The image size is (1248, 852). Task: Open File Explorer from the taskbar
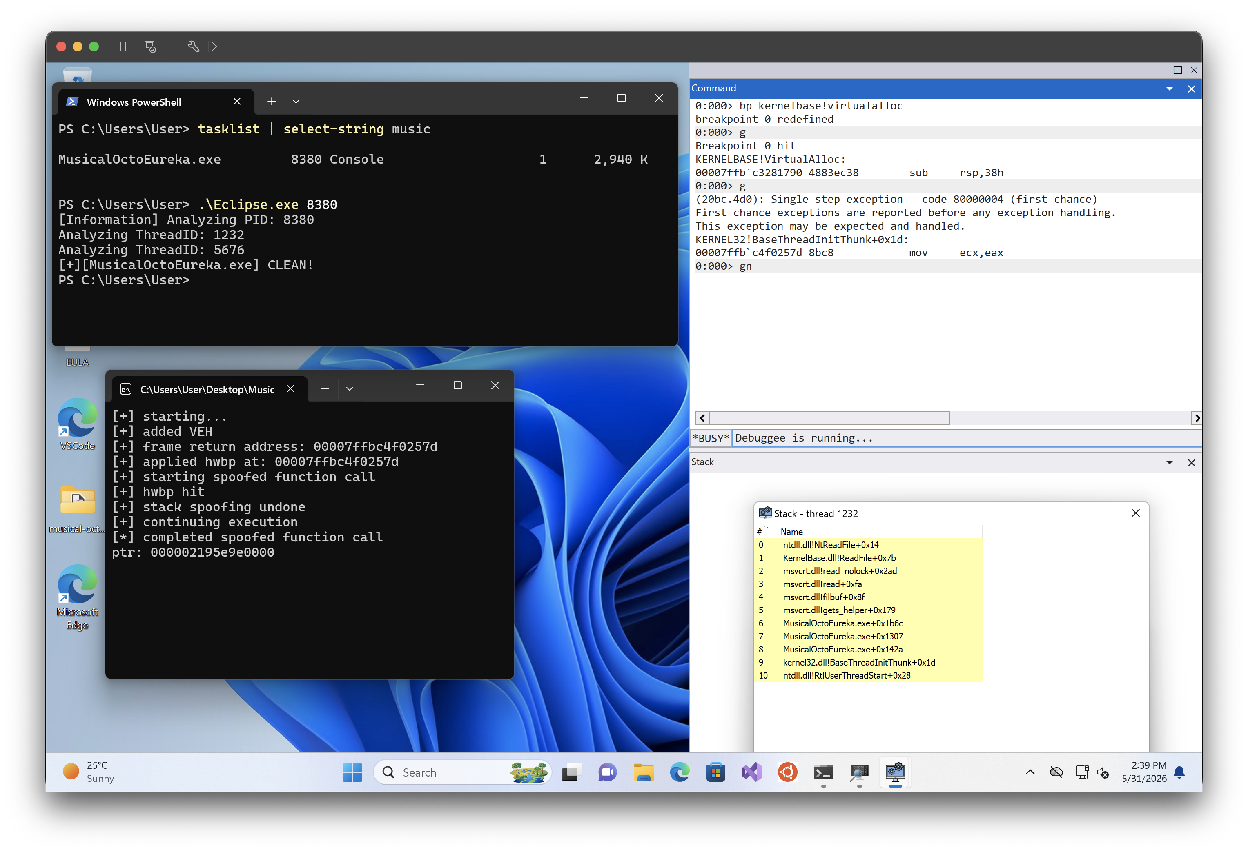(643, 772)
